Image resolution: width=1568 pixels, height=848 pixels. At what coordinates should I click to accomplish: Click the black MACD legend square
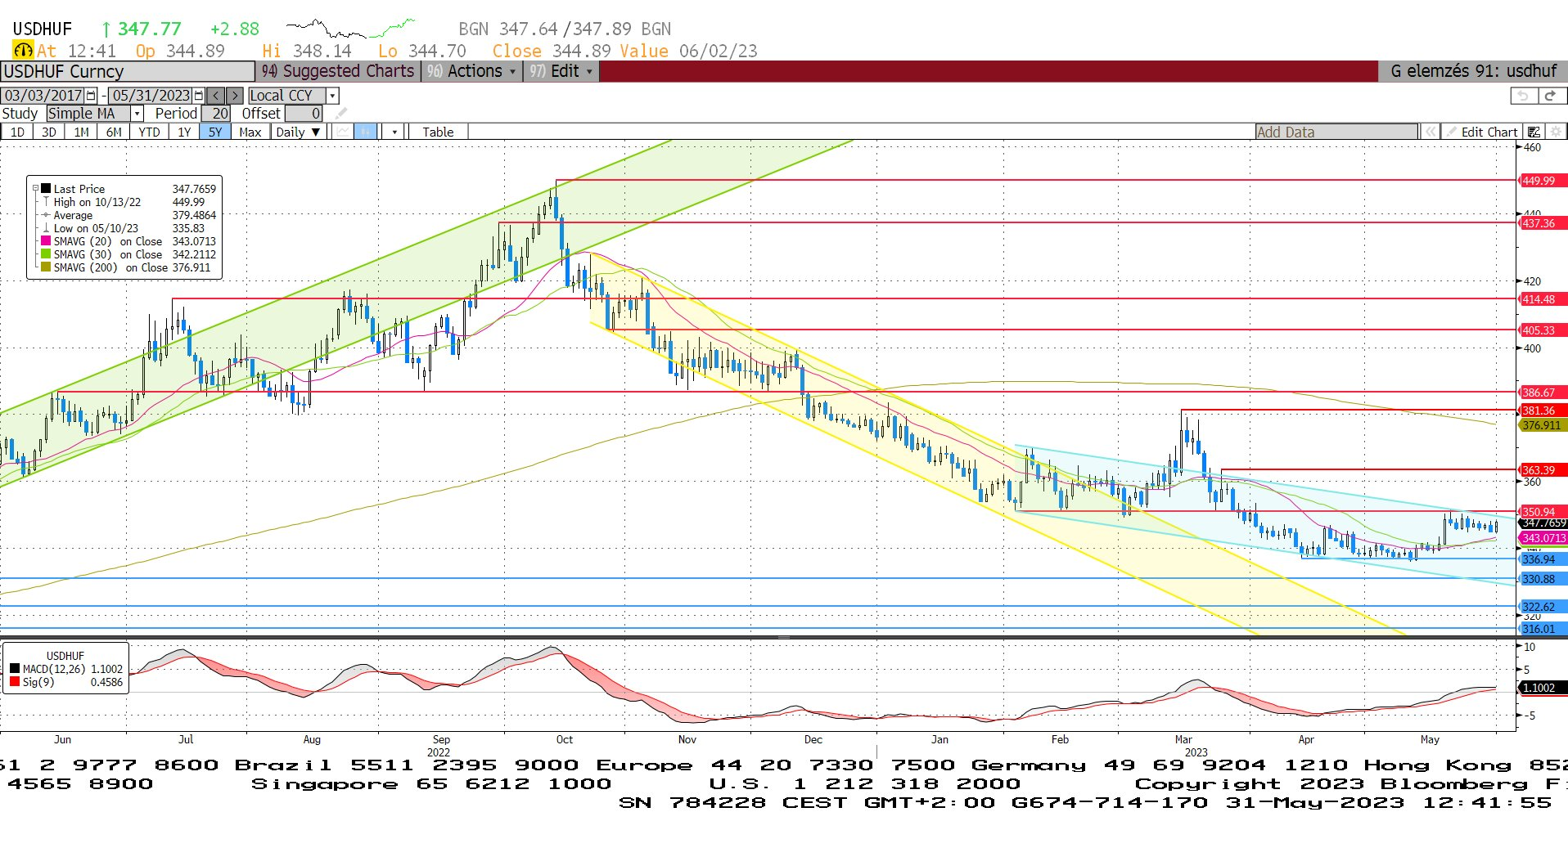(15, 669)
